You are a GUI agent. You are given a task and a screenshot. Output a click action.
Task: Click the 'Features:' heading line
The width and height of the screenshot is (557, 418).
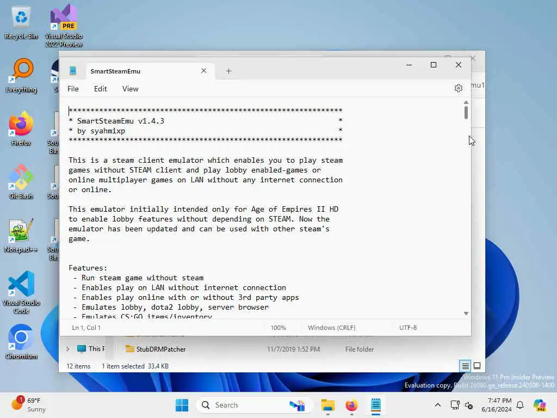88,268
